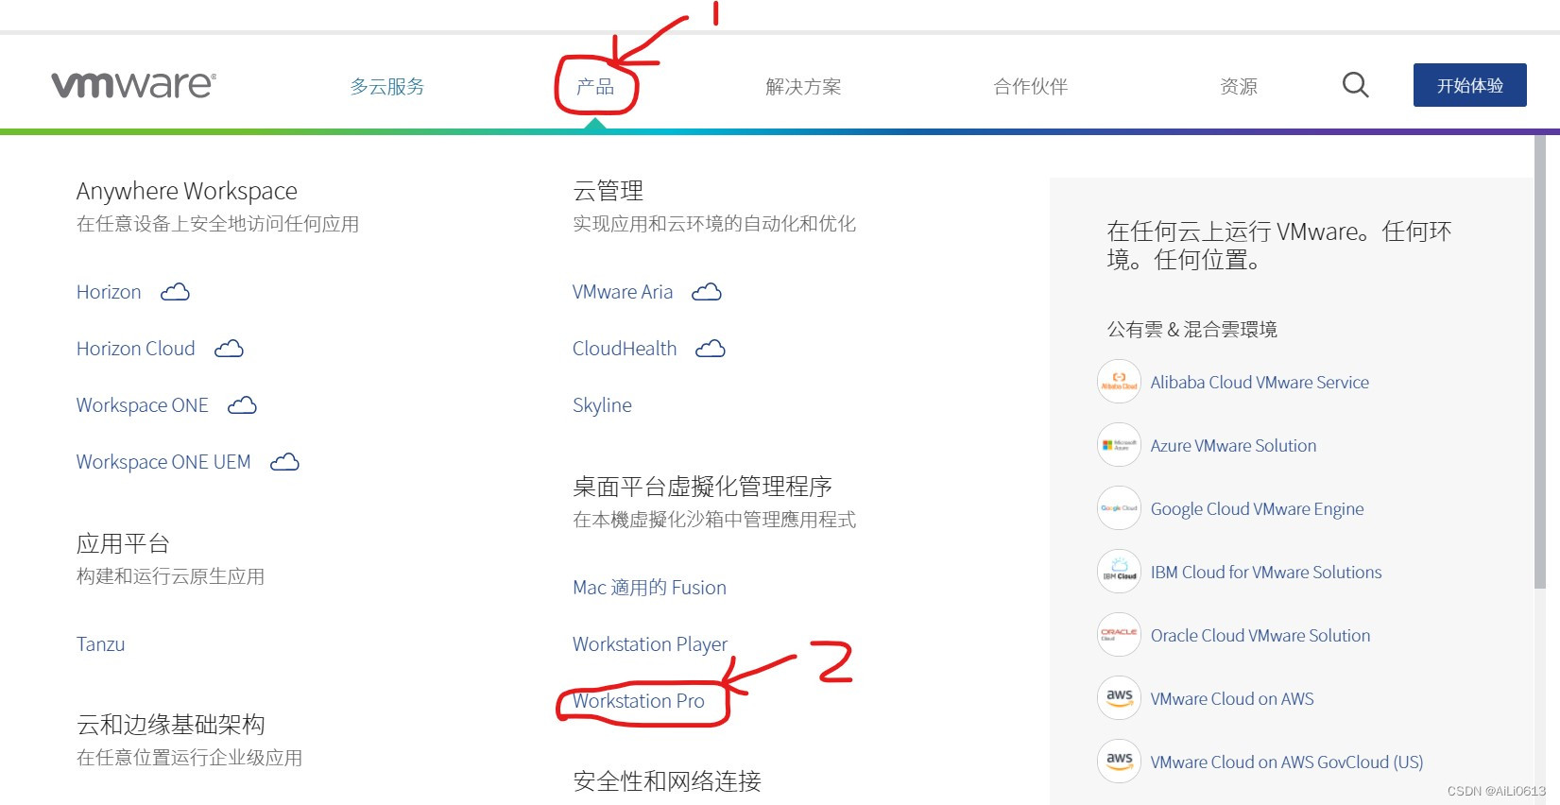
Task: Open the Workspace ONE link
Action: 143,405
